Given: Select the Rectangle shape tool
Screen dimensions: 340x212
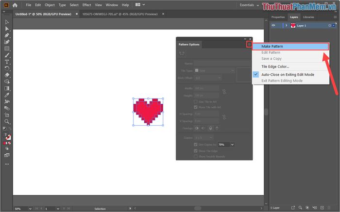Looking at the screenshot, I should pyautogui.click(x=7, y=49).
